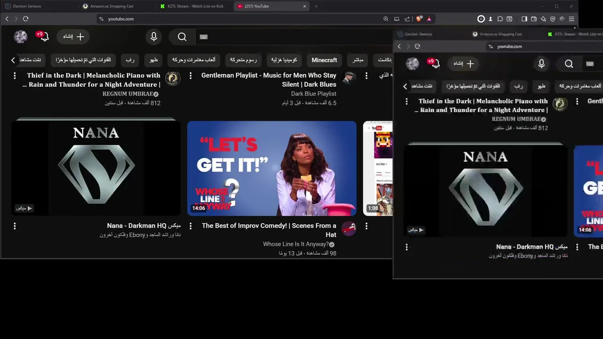Open options menu for Nana - Darkman HQ in right window
The image size is (603, 339).
407,247
